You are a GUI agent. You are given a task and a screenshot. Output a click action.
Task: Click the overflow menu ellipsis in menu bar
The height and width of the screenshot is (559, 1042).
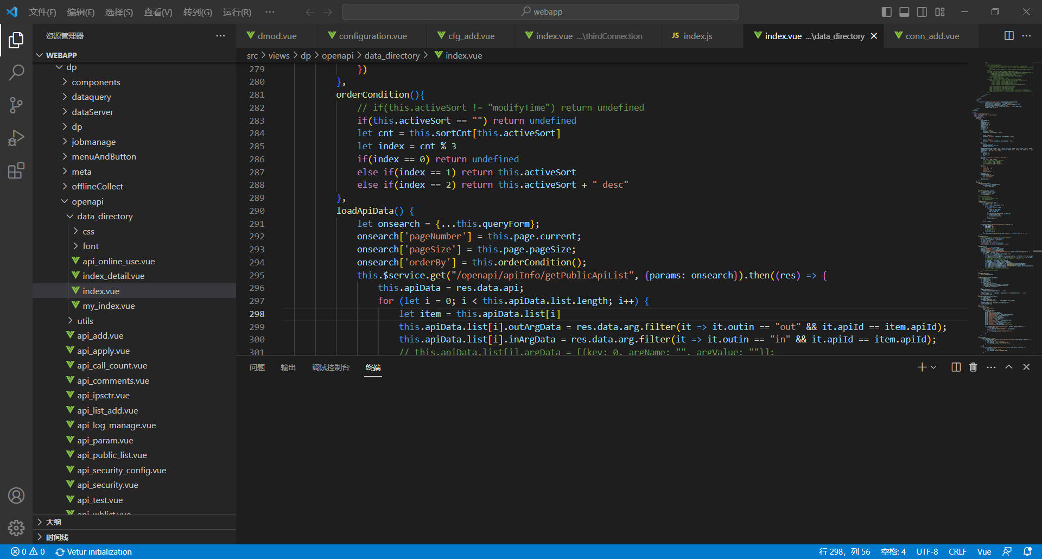[x=270, y=12]
